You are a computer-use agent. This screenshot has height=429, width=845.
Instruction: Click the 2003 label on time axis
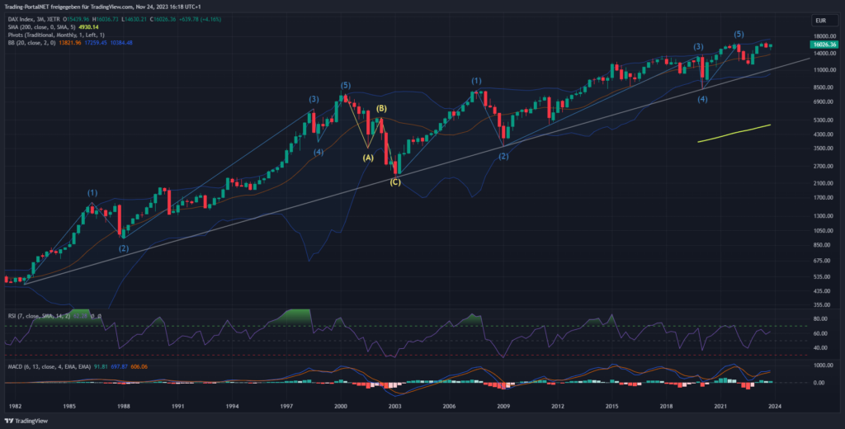click(395, 407)
